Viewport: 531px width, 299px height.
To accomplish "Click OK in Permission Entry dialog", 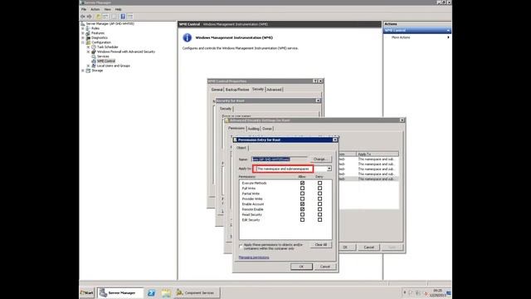I will click(301, 267).
